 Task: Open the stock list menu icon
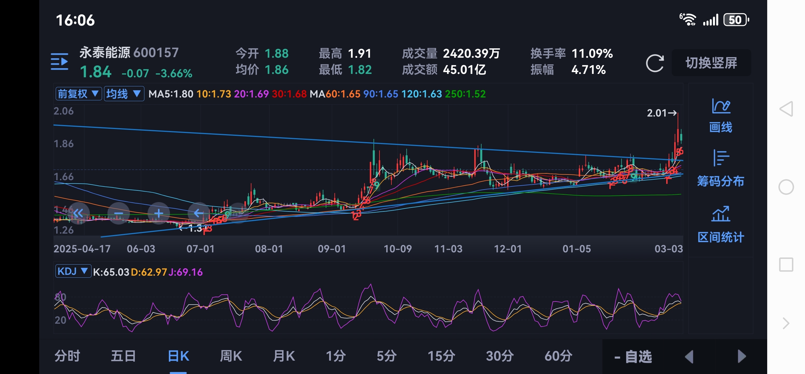[x=59, y=62]
